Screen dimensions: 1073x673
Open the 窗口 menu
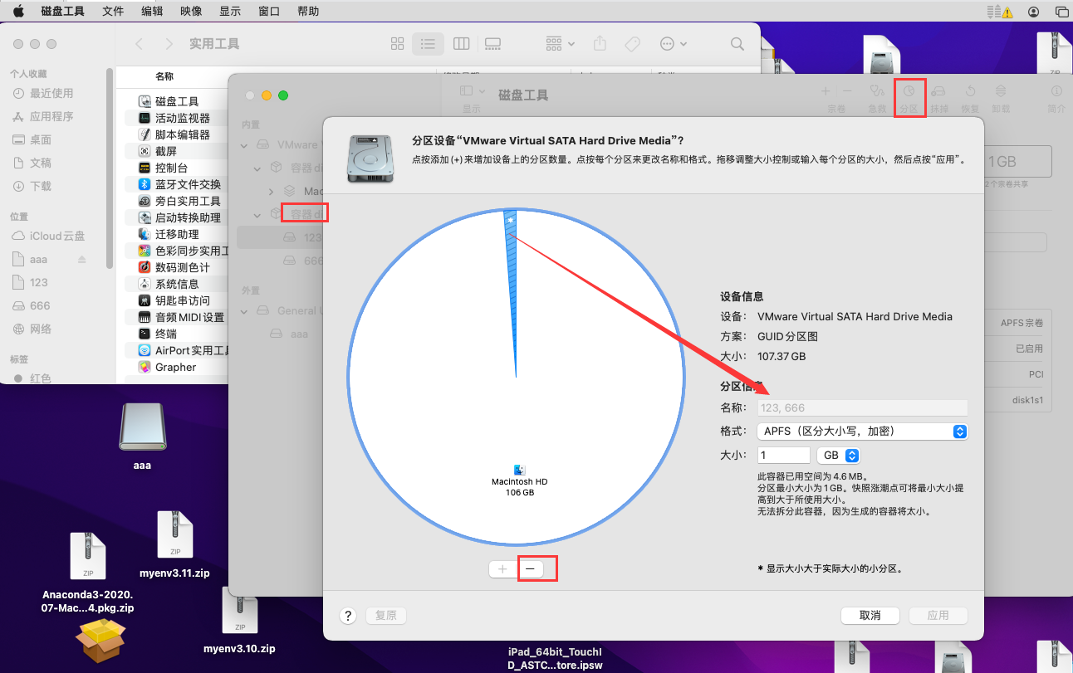[269, 12]
